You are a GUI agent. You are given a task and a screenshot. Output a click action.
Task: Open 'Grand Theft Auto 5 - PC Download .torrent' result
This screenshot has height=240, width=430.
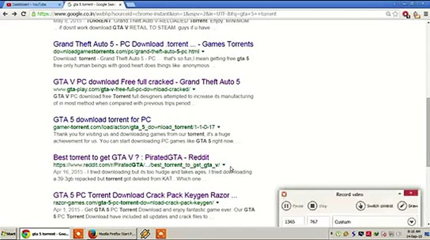point(153,44)
